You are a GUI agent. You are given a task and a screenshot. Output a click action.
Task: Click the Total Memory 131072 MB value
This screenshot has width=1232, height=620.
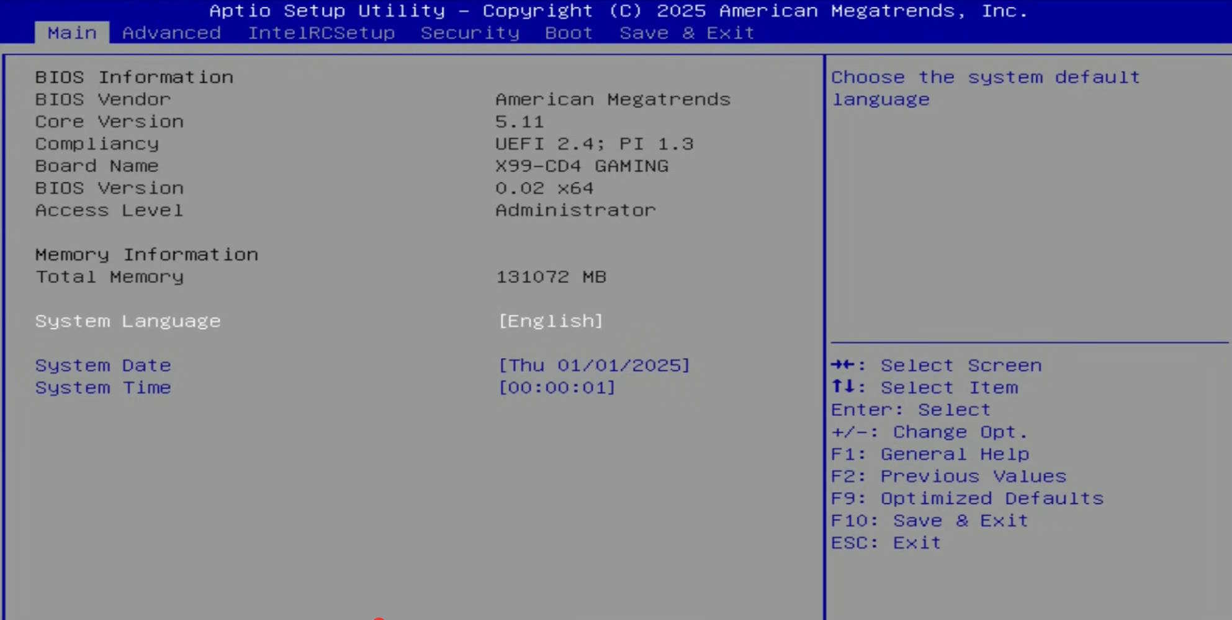551,277
